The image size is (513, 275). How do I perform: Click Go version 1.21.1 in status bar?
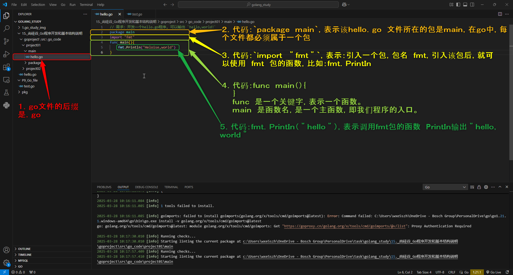tap(477, 272)
